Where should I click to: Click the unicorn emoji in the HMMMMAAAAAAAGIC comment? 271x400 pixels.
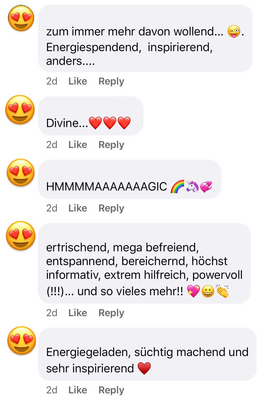coord(192,186)
